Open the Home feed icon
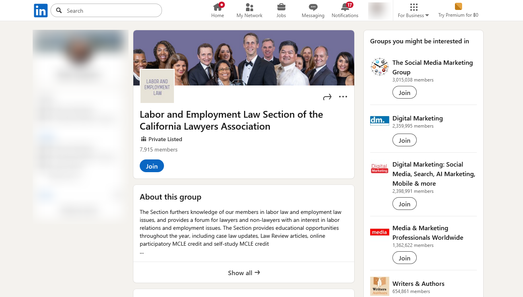523x297 pixels. point(217,7)
